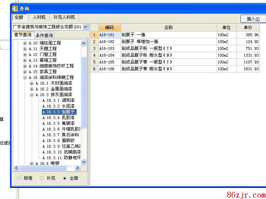
Task: Click the 单价 column header
Action: pos(248,28)
